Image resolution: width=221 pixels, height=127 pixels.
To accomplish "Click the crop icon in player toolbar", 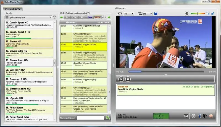I will coord(140,14).
